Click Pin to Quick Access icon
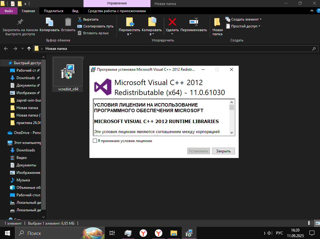Screen dimensions: 320x239 coord(20,22)
